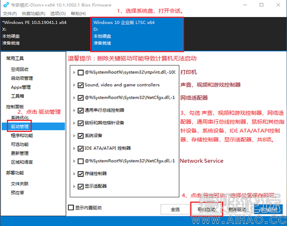Open 程序和功能 in the sidebar
Viewport: 287px width, 226px height.
point(22,135)
